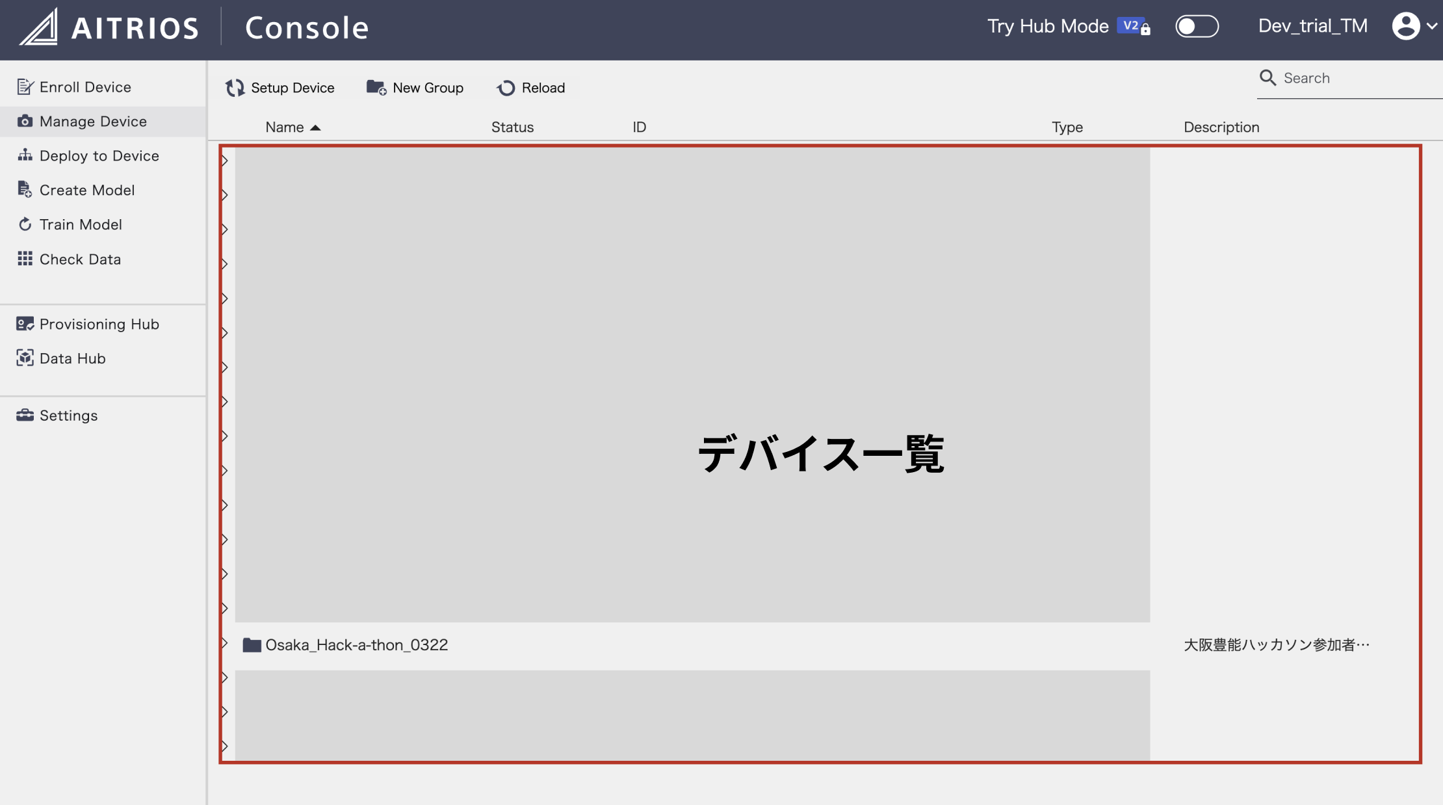Click the Data Hub icon
The image size is (1443, 805).
(x=25, y=358)
